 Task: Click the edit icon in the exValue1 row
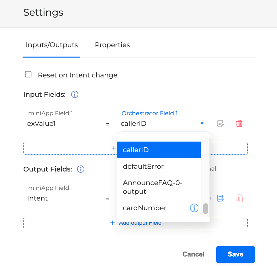click(x=220, y=123)
